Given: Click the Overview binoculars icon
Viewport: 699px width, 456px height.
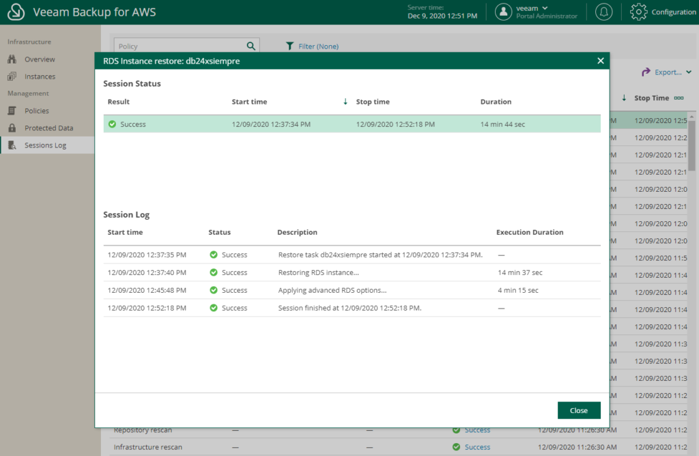Looking at the screenshot, I should coord(12,59).
